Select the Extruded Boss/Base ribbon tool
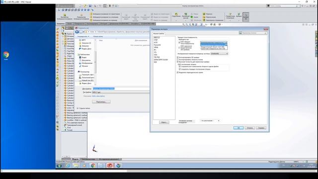Viewport: 318px width, 179px height. pos(65,17)
